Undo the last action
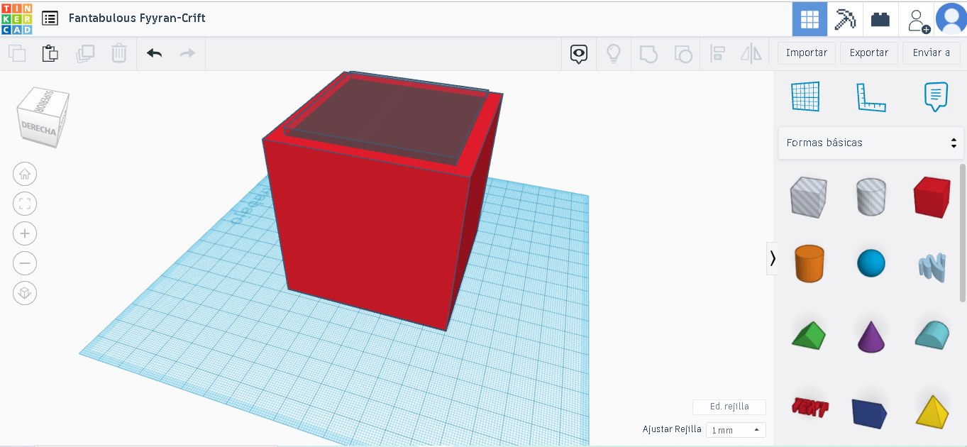 click(x=154, y=53)
